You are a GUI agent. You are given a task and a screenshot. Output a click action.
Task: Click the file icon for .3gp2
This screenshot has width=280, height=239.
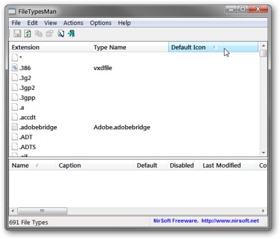point(15,87)
